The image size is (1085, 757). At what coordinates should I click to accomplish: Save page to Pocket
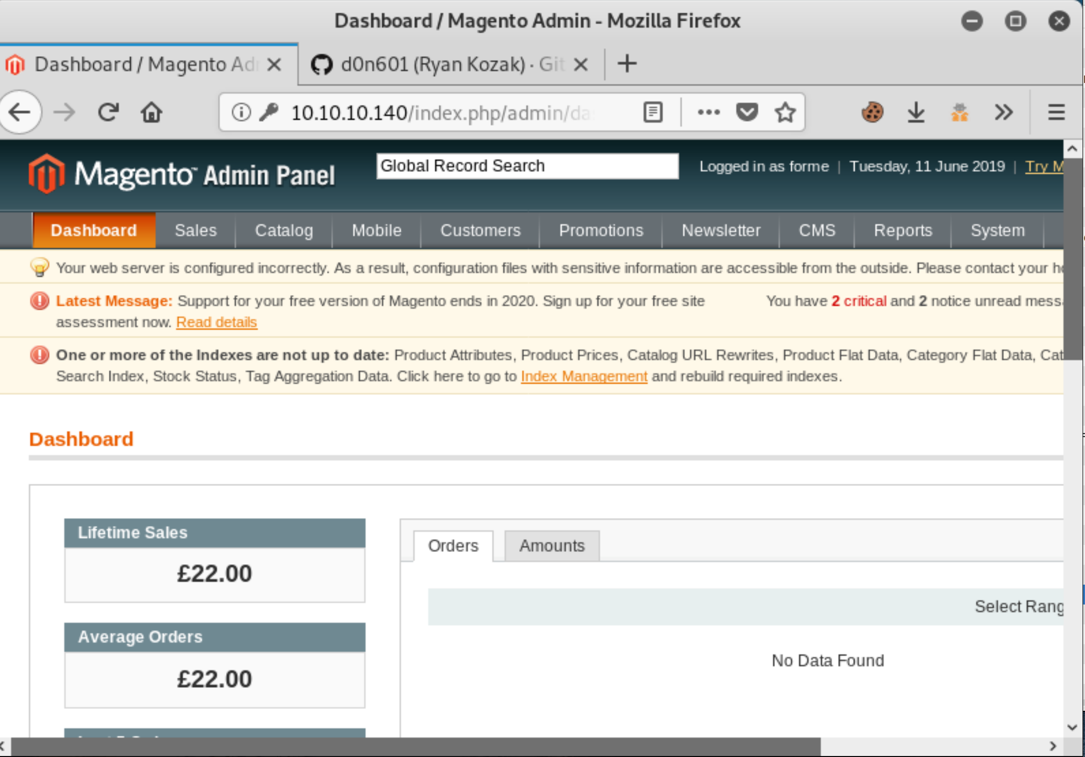(747, 113)
